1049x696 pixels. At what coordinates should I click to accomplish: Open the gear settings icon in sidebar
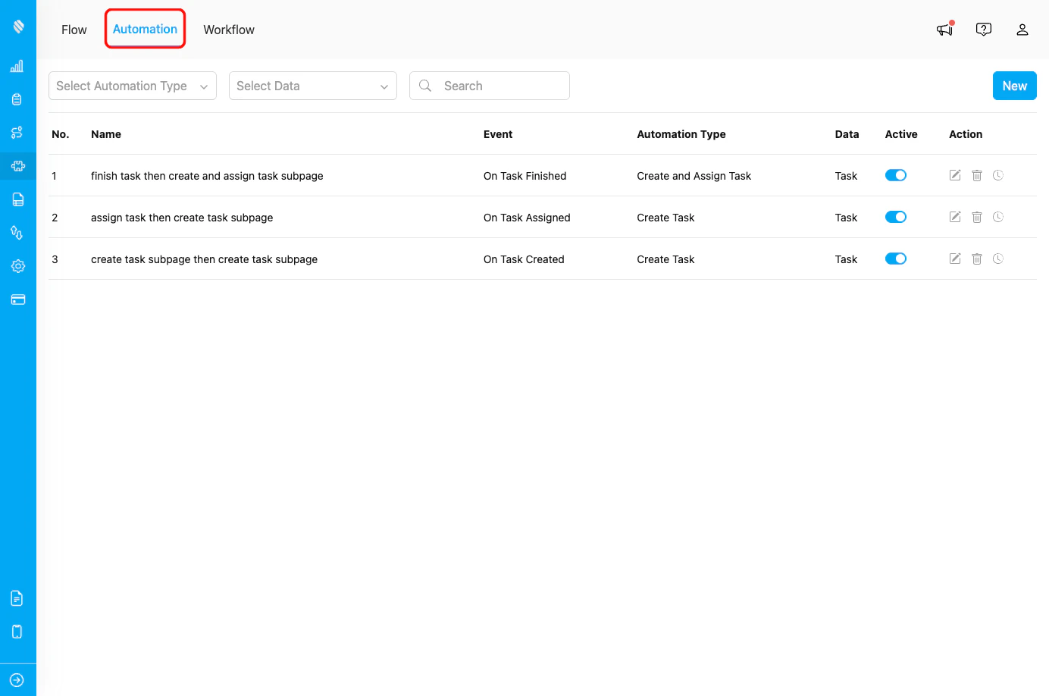[17, 266]
